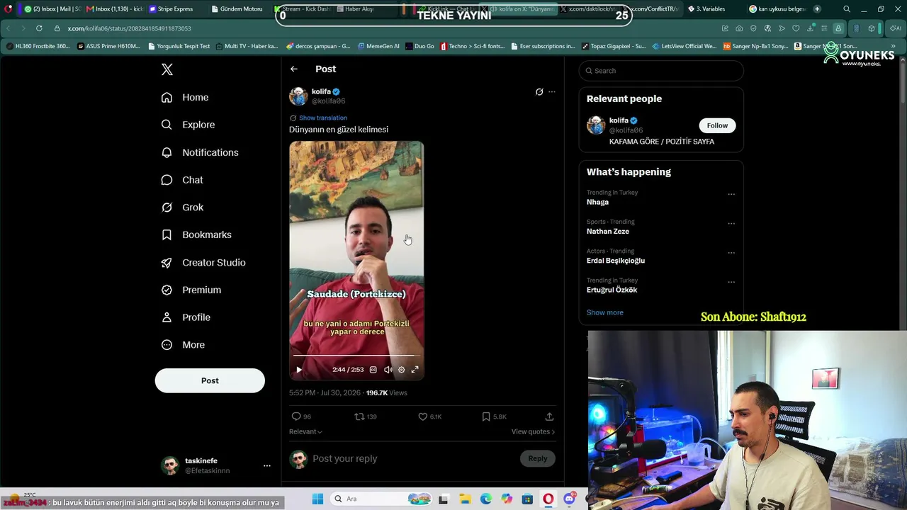The height and width of the screenshot is (510, 907).
Task: Open Chat in the sidebar
Action: (x=182, y=180)
